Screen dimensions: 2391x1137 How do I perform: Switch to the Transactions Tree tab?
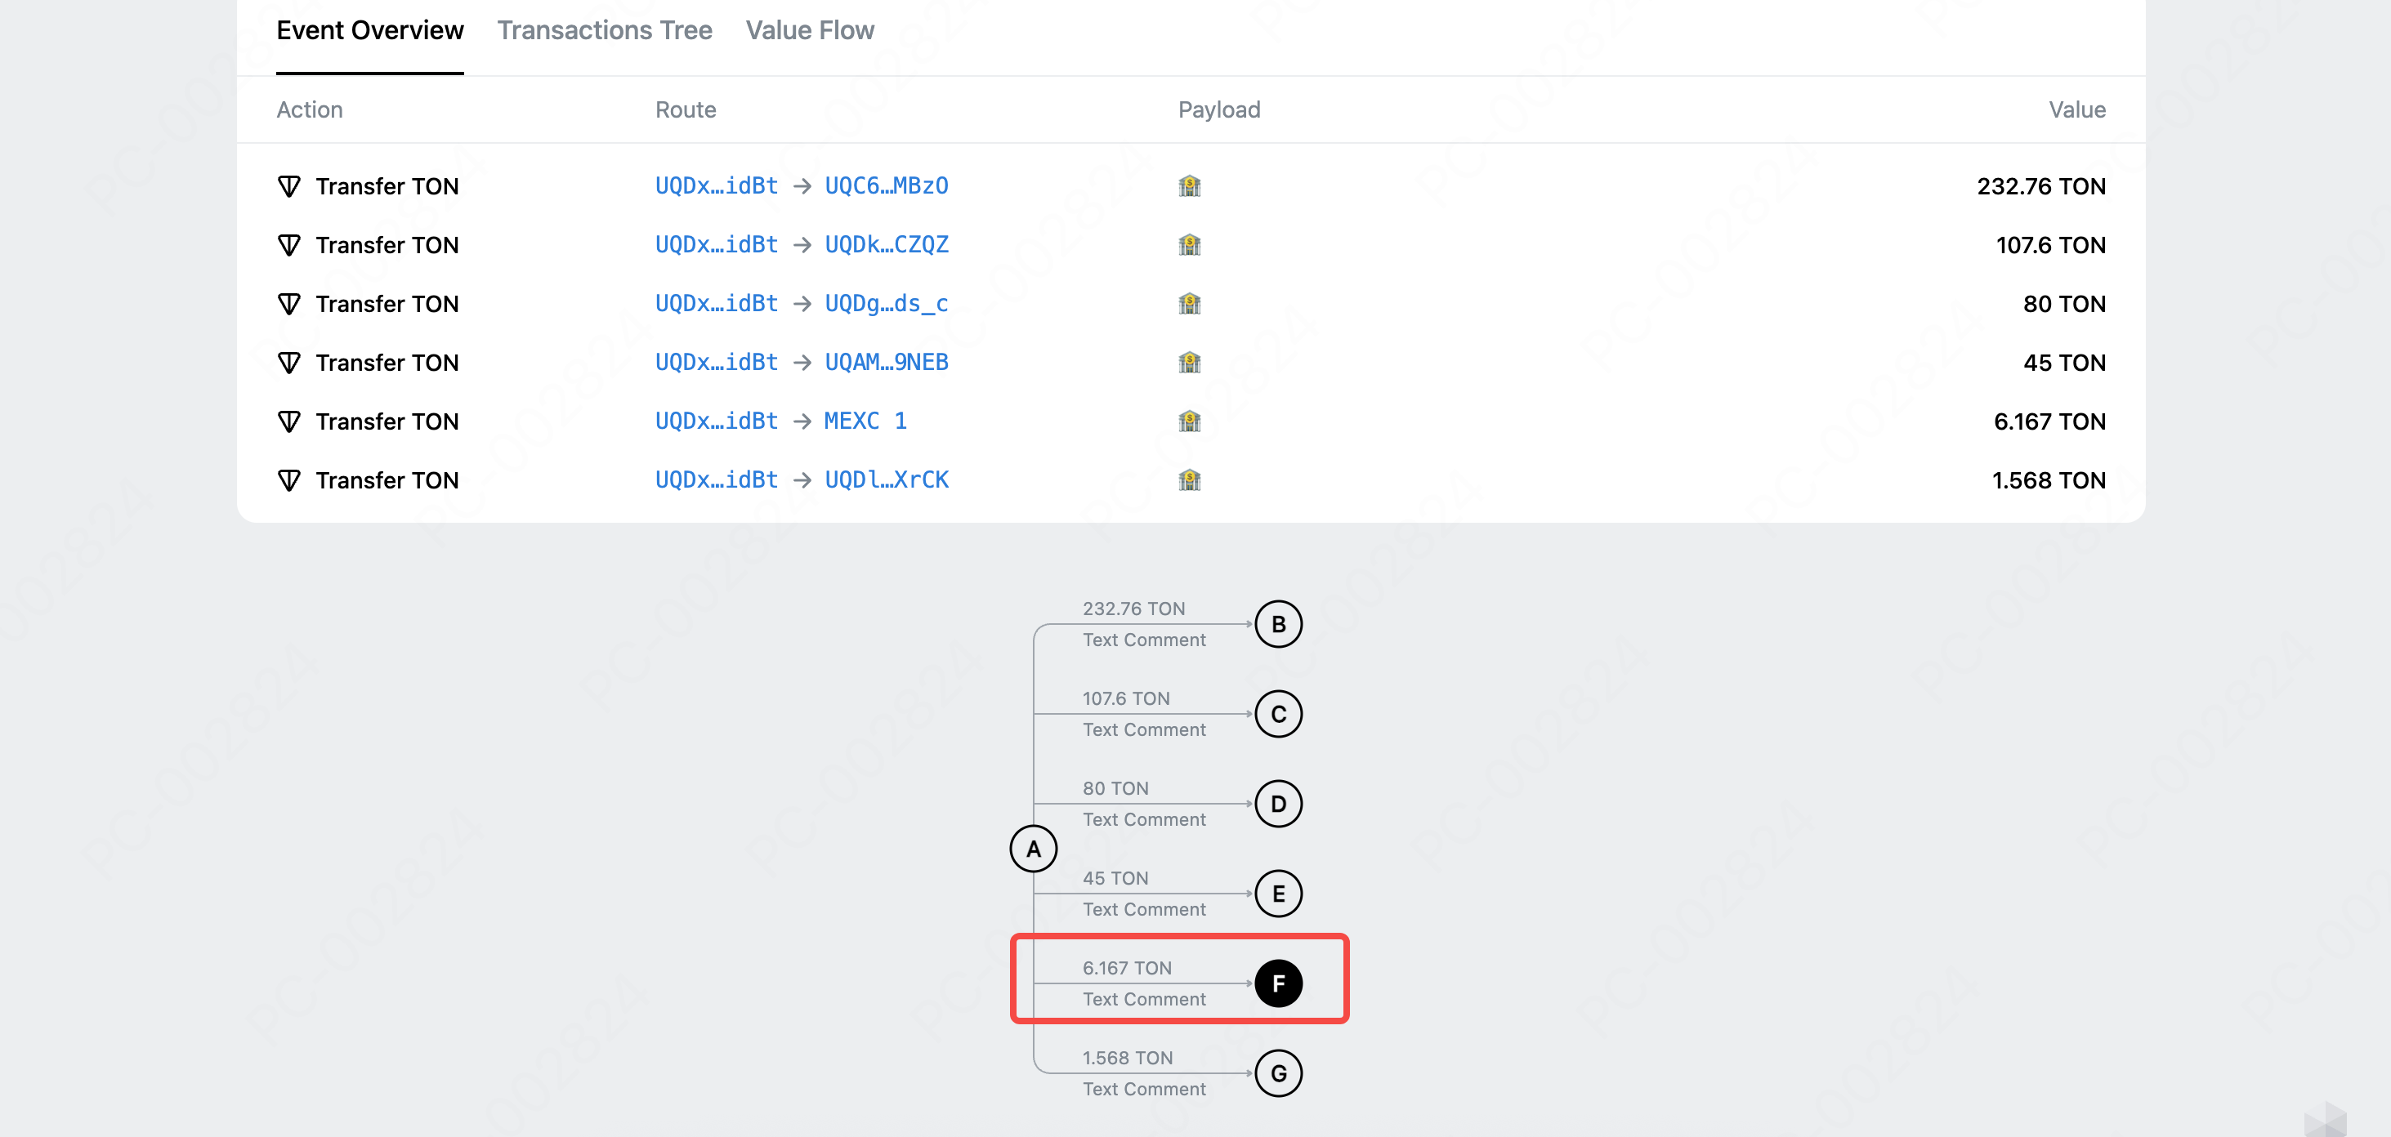pos(604,30)
